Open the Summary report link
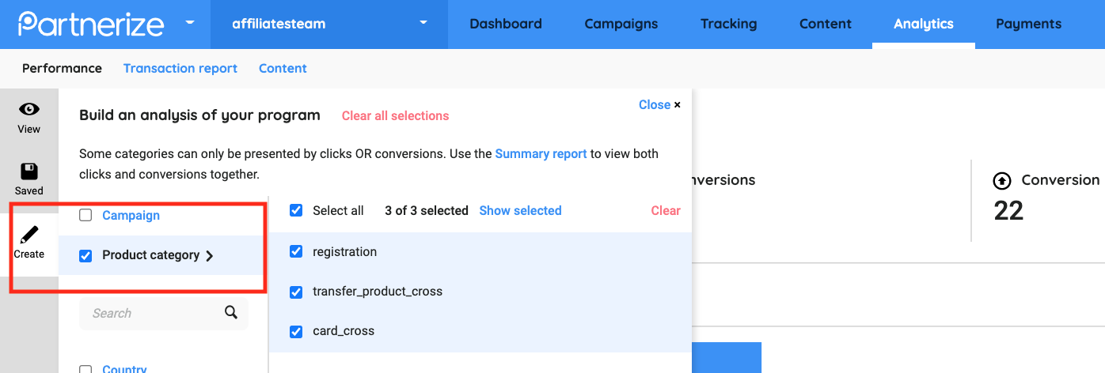 point(541,154)
